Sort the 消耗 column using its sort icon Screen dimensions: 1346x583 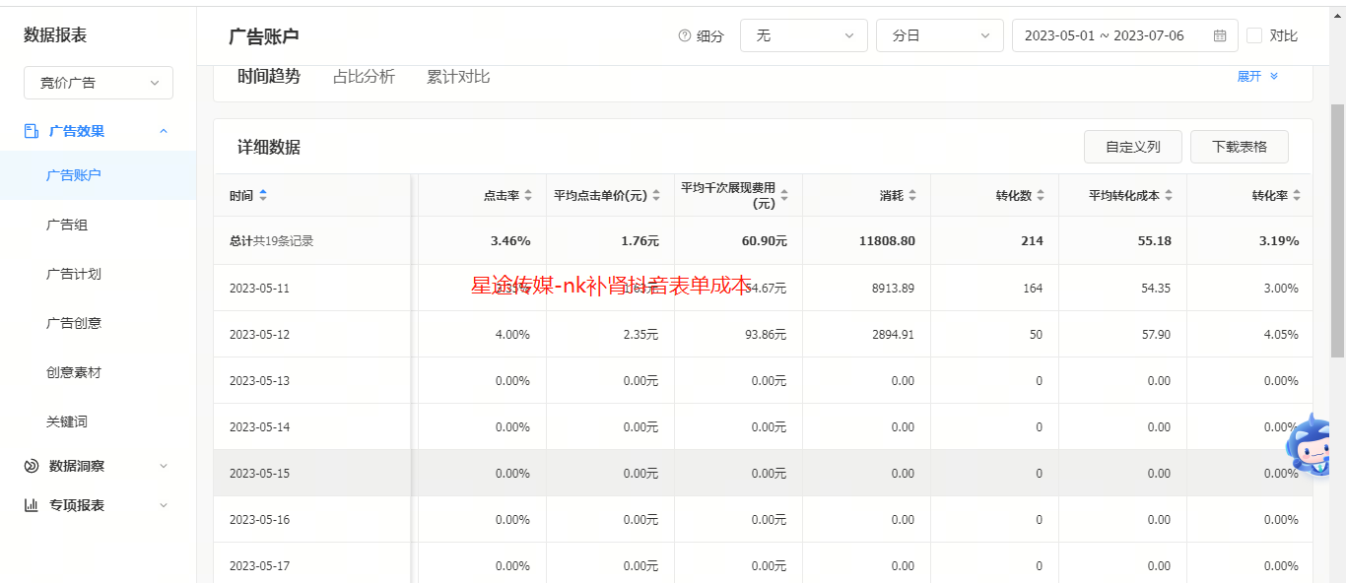click(x=914, y=195)
